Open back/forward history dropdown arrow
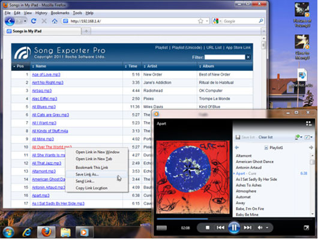Viewport: 318px width, 239px height. pos(25,21)
